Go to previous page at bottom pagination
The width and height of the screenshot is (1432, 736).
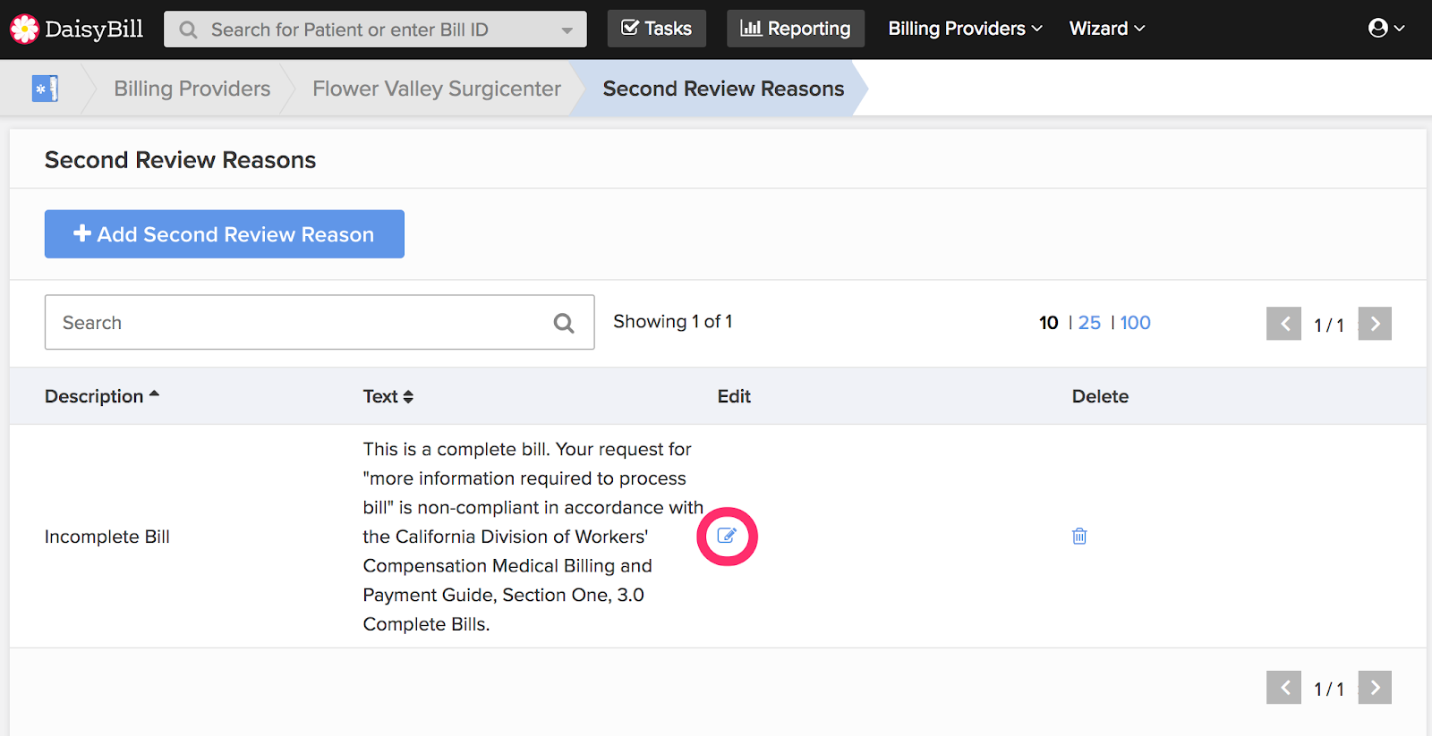1283,688
